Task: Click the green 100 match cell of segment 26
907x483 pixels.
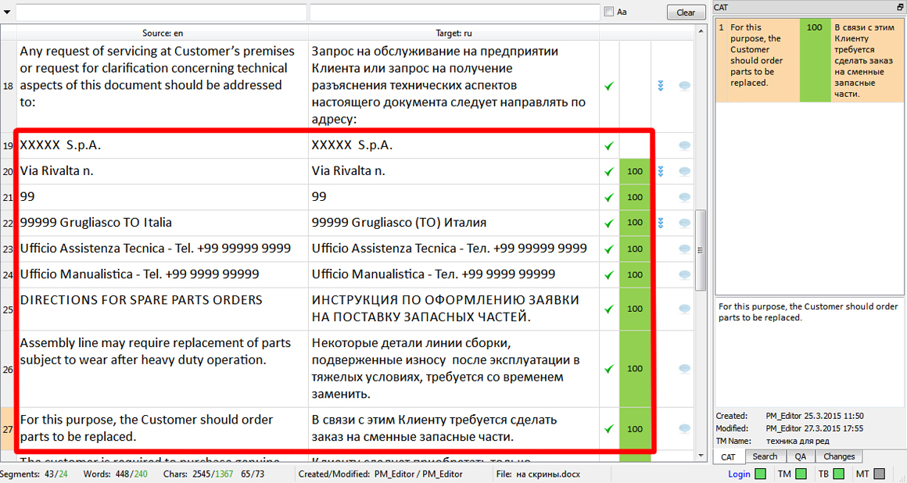Action: (x=635, y=369)
